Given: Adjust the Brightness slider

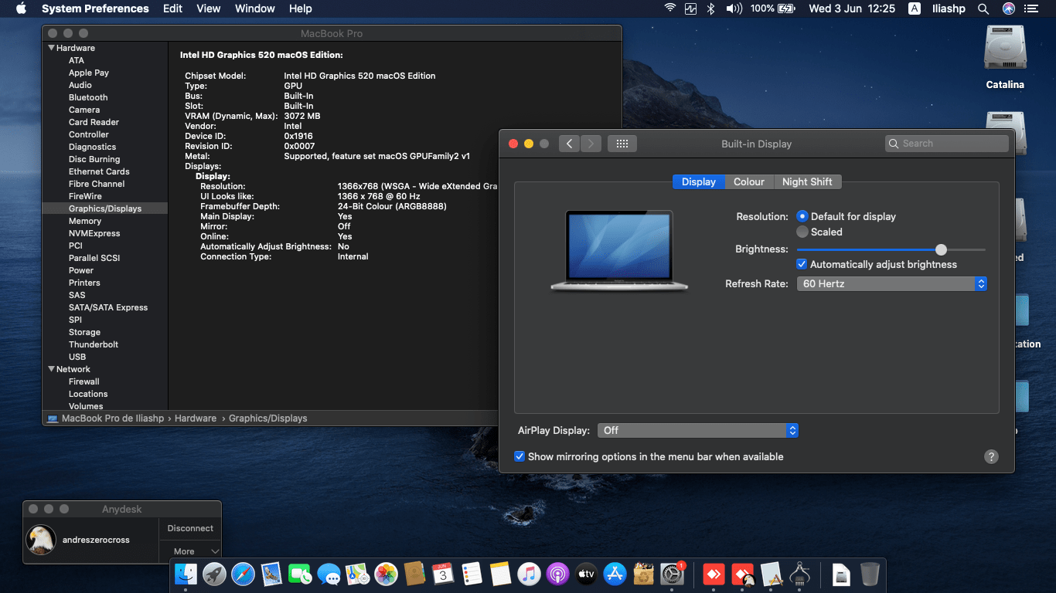Looking at the screenshot, I should pyautogui.click(x=941, y=249).
